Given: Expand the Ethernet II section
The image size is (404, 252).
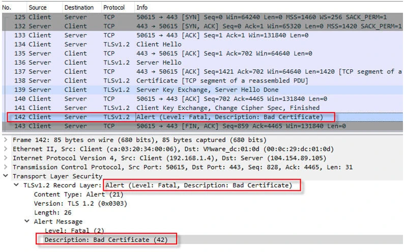Looking at the screenshot, I should click(x=6, y=149).
